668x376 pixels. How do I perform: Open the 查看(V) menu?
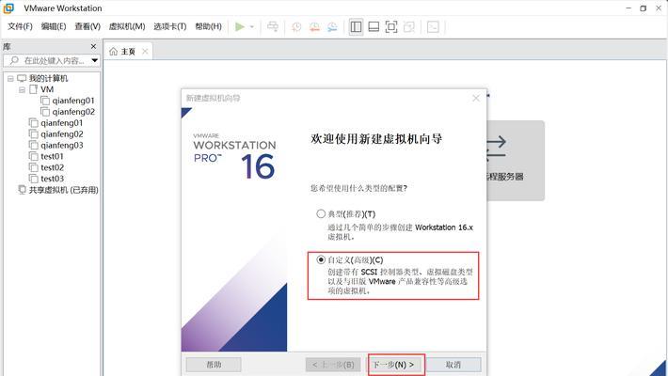pos(87,26)
